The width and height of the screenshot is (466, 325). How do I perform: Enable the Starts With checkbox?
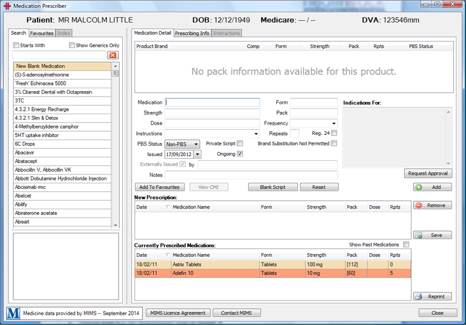[x=16, y=46]
